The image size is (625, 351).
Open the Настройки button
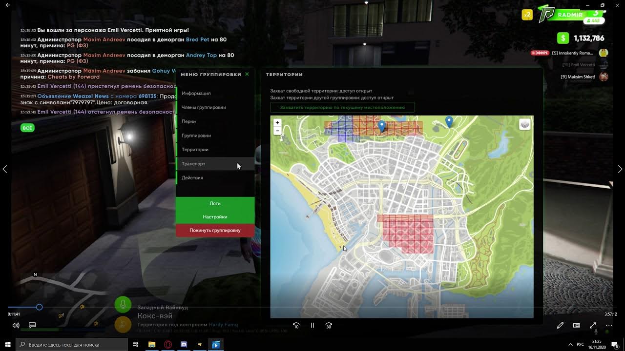click(x=215, y=217)
